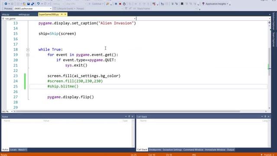Switch to the Locals tab
Image resolution: width=277 pixels, height=156 pixels.
[x=13, y=150]
